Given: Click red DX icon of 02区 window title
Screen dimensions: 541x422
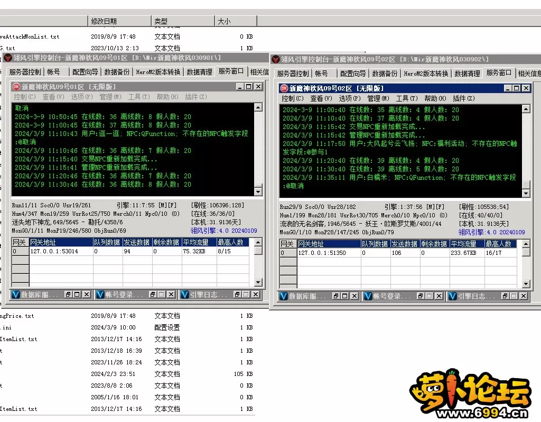Looking at the screenshot, I should point(284,88).
